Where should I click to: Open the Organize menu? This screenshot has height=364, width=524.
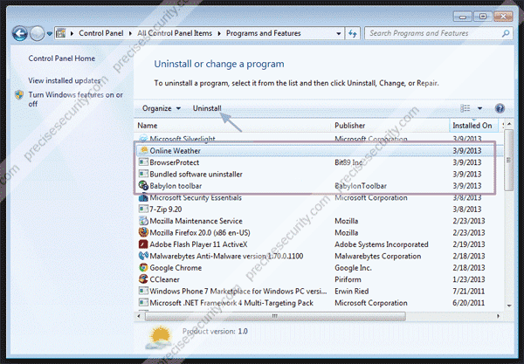coord(161,108)
